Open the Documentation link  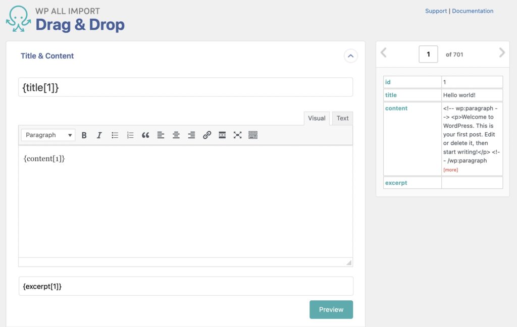473,11
